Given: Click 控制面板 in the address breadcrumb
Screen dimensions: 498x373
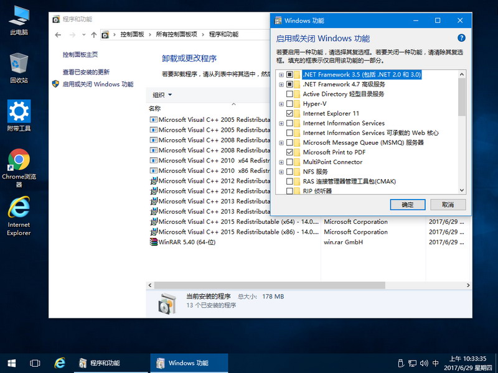Looking at the screenshot, I should (132, 34).
